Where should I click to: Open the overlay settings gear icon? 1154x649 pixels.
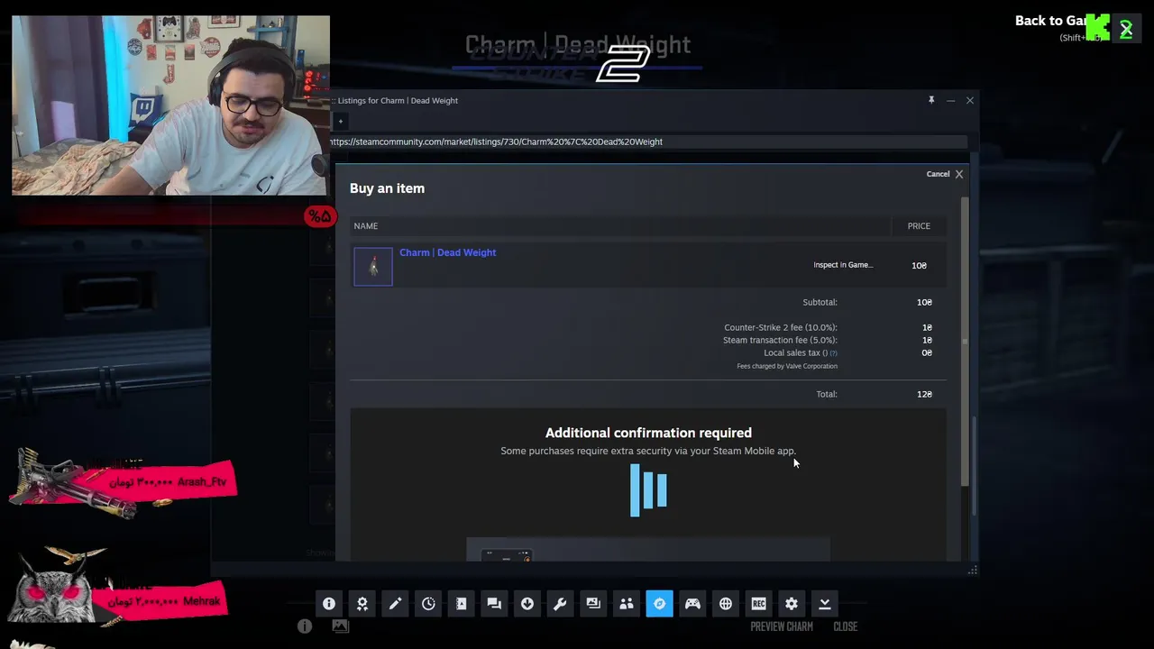coord(792,604)
